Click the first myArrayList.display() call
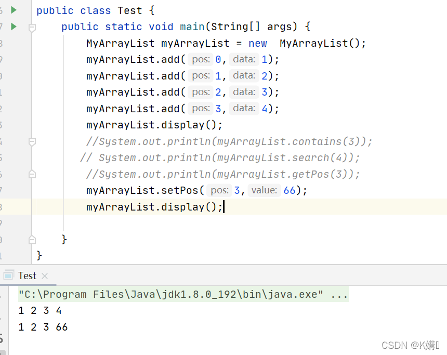 154,125
